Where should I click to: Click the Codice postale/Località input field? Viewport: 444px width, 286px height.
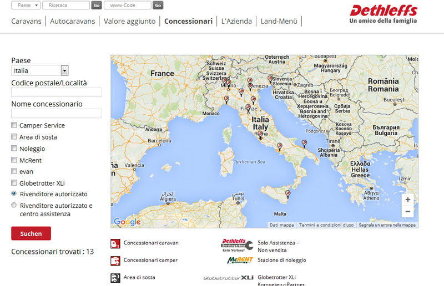coord(57,93)
